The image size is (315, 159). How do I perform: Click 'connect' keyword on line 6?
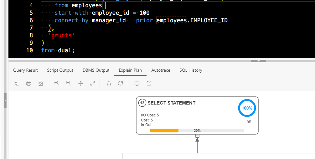click(x=66, y=20)
